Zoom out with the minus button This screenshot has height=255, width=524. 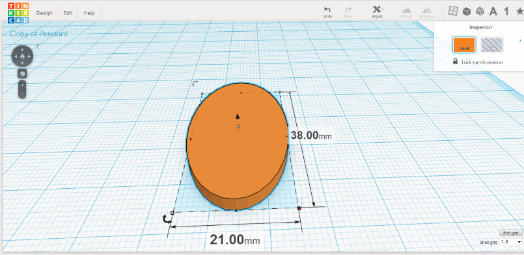coord(22,93)
